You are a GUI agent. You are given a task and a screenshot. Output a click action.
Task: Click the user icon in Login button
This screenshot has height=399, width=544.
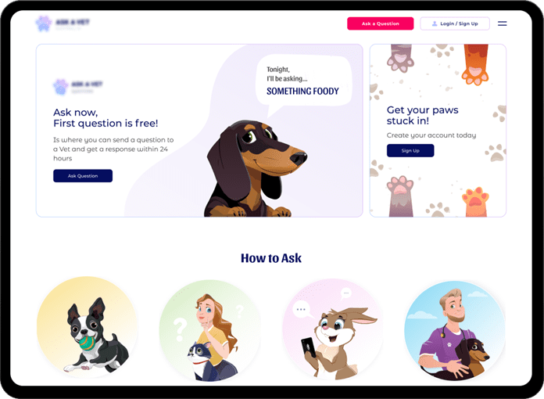click(x=435, y=23)
